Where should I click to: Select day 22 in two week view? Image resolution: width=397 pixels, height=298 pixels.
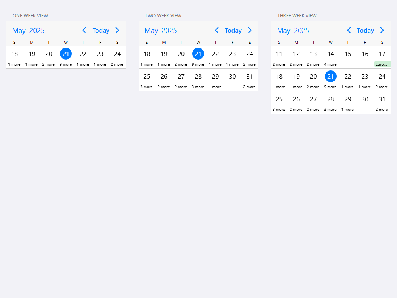pos(216,54)
